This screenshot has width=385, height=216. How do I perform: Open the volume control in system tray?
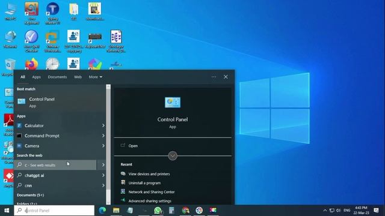(x=338, y=211)
